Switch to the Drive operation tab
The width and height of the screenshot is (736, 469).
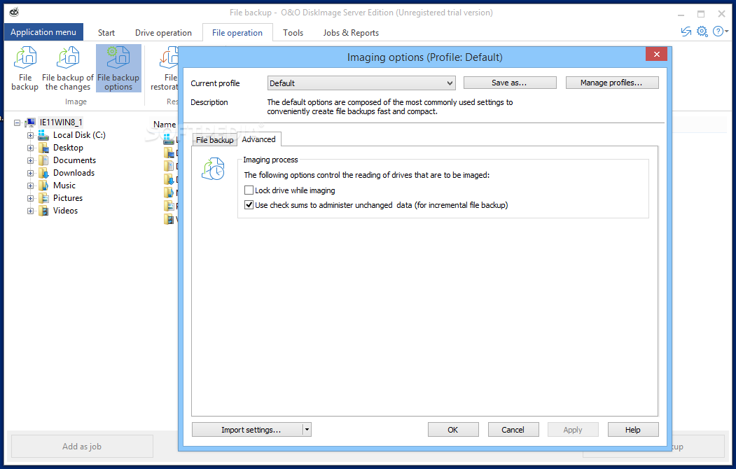tap(163, 33)
